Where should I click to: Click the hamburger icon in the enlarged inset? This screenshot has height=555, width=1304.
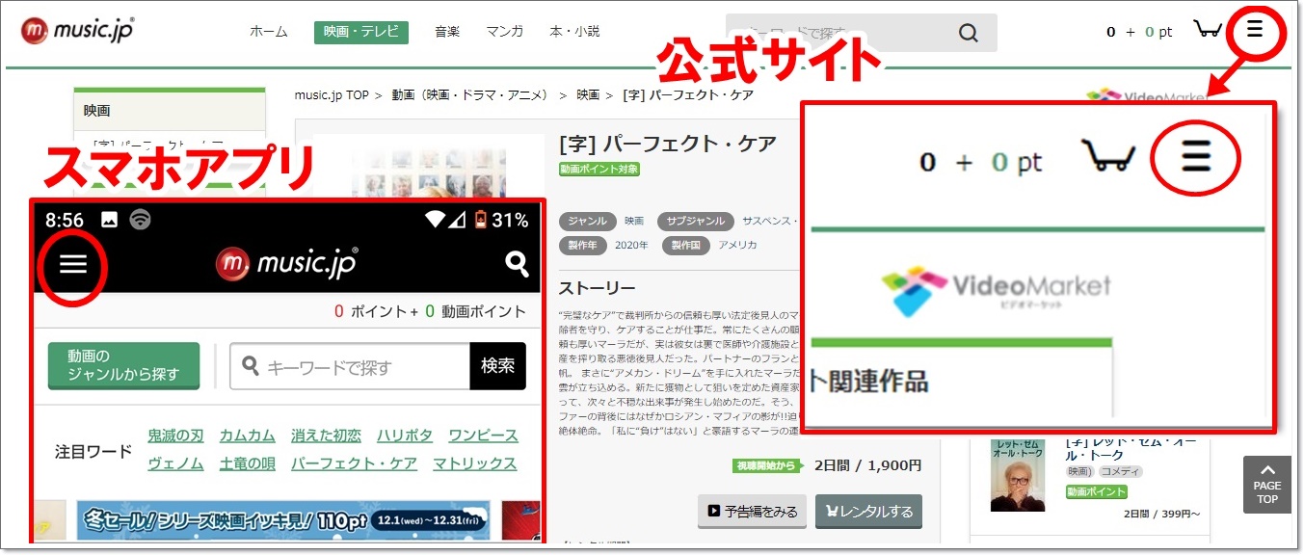point(1196,155)
